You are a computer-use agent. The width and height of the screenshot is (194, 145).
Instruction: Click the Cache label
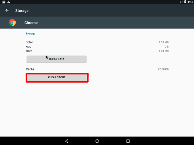point(30,69)
